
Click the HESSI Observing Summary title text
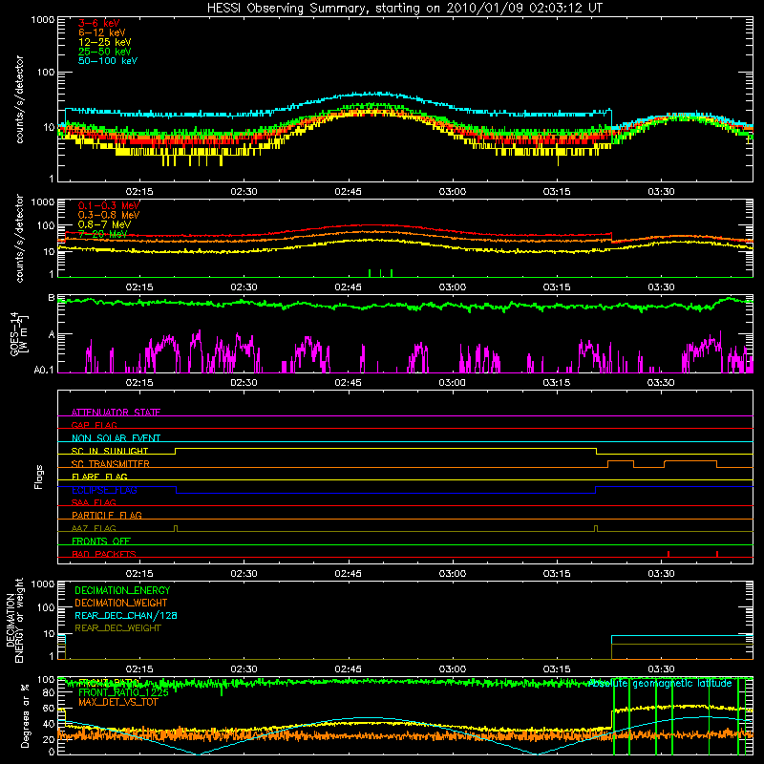(x=405, y=8)
